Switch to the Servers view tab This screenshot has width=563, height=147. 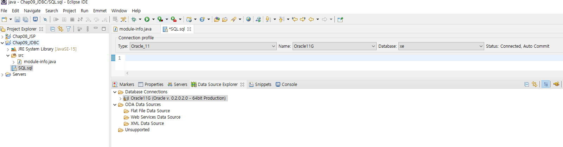tap(177, 85)
